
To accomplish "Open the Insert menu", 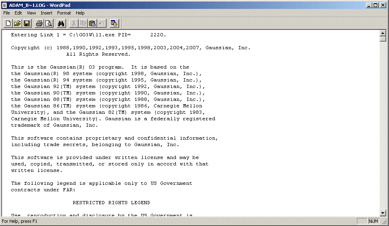I will click(x=46, y=13).
